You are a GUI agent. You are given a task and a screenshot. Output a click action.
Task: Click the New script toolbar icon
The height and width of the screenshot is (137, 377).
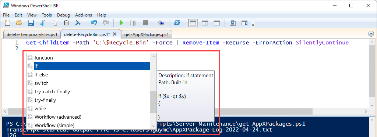(x=7, y=23)
